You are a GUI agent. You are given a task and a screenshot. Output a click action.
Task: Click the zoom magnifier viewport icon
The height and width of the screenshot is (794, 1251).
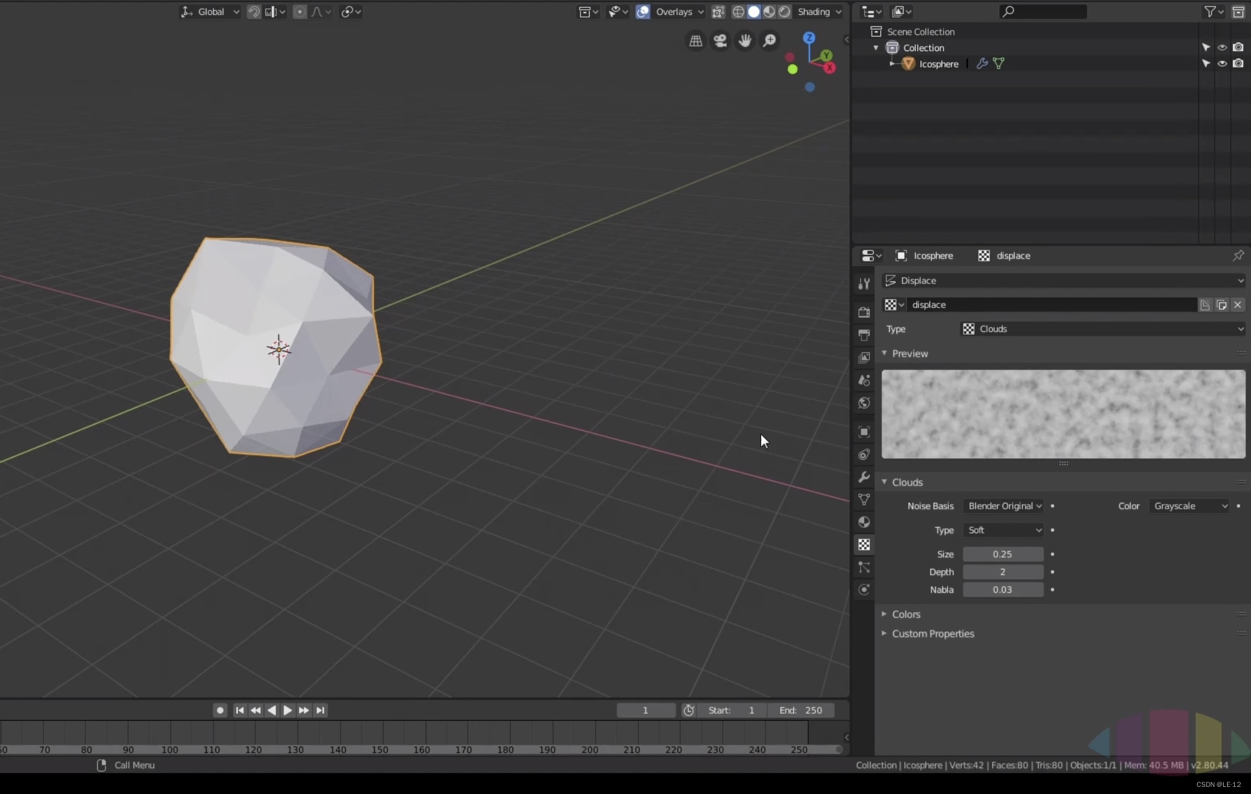[x=769, y=41]
